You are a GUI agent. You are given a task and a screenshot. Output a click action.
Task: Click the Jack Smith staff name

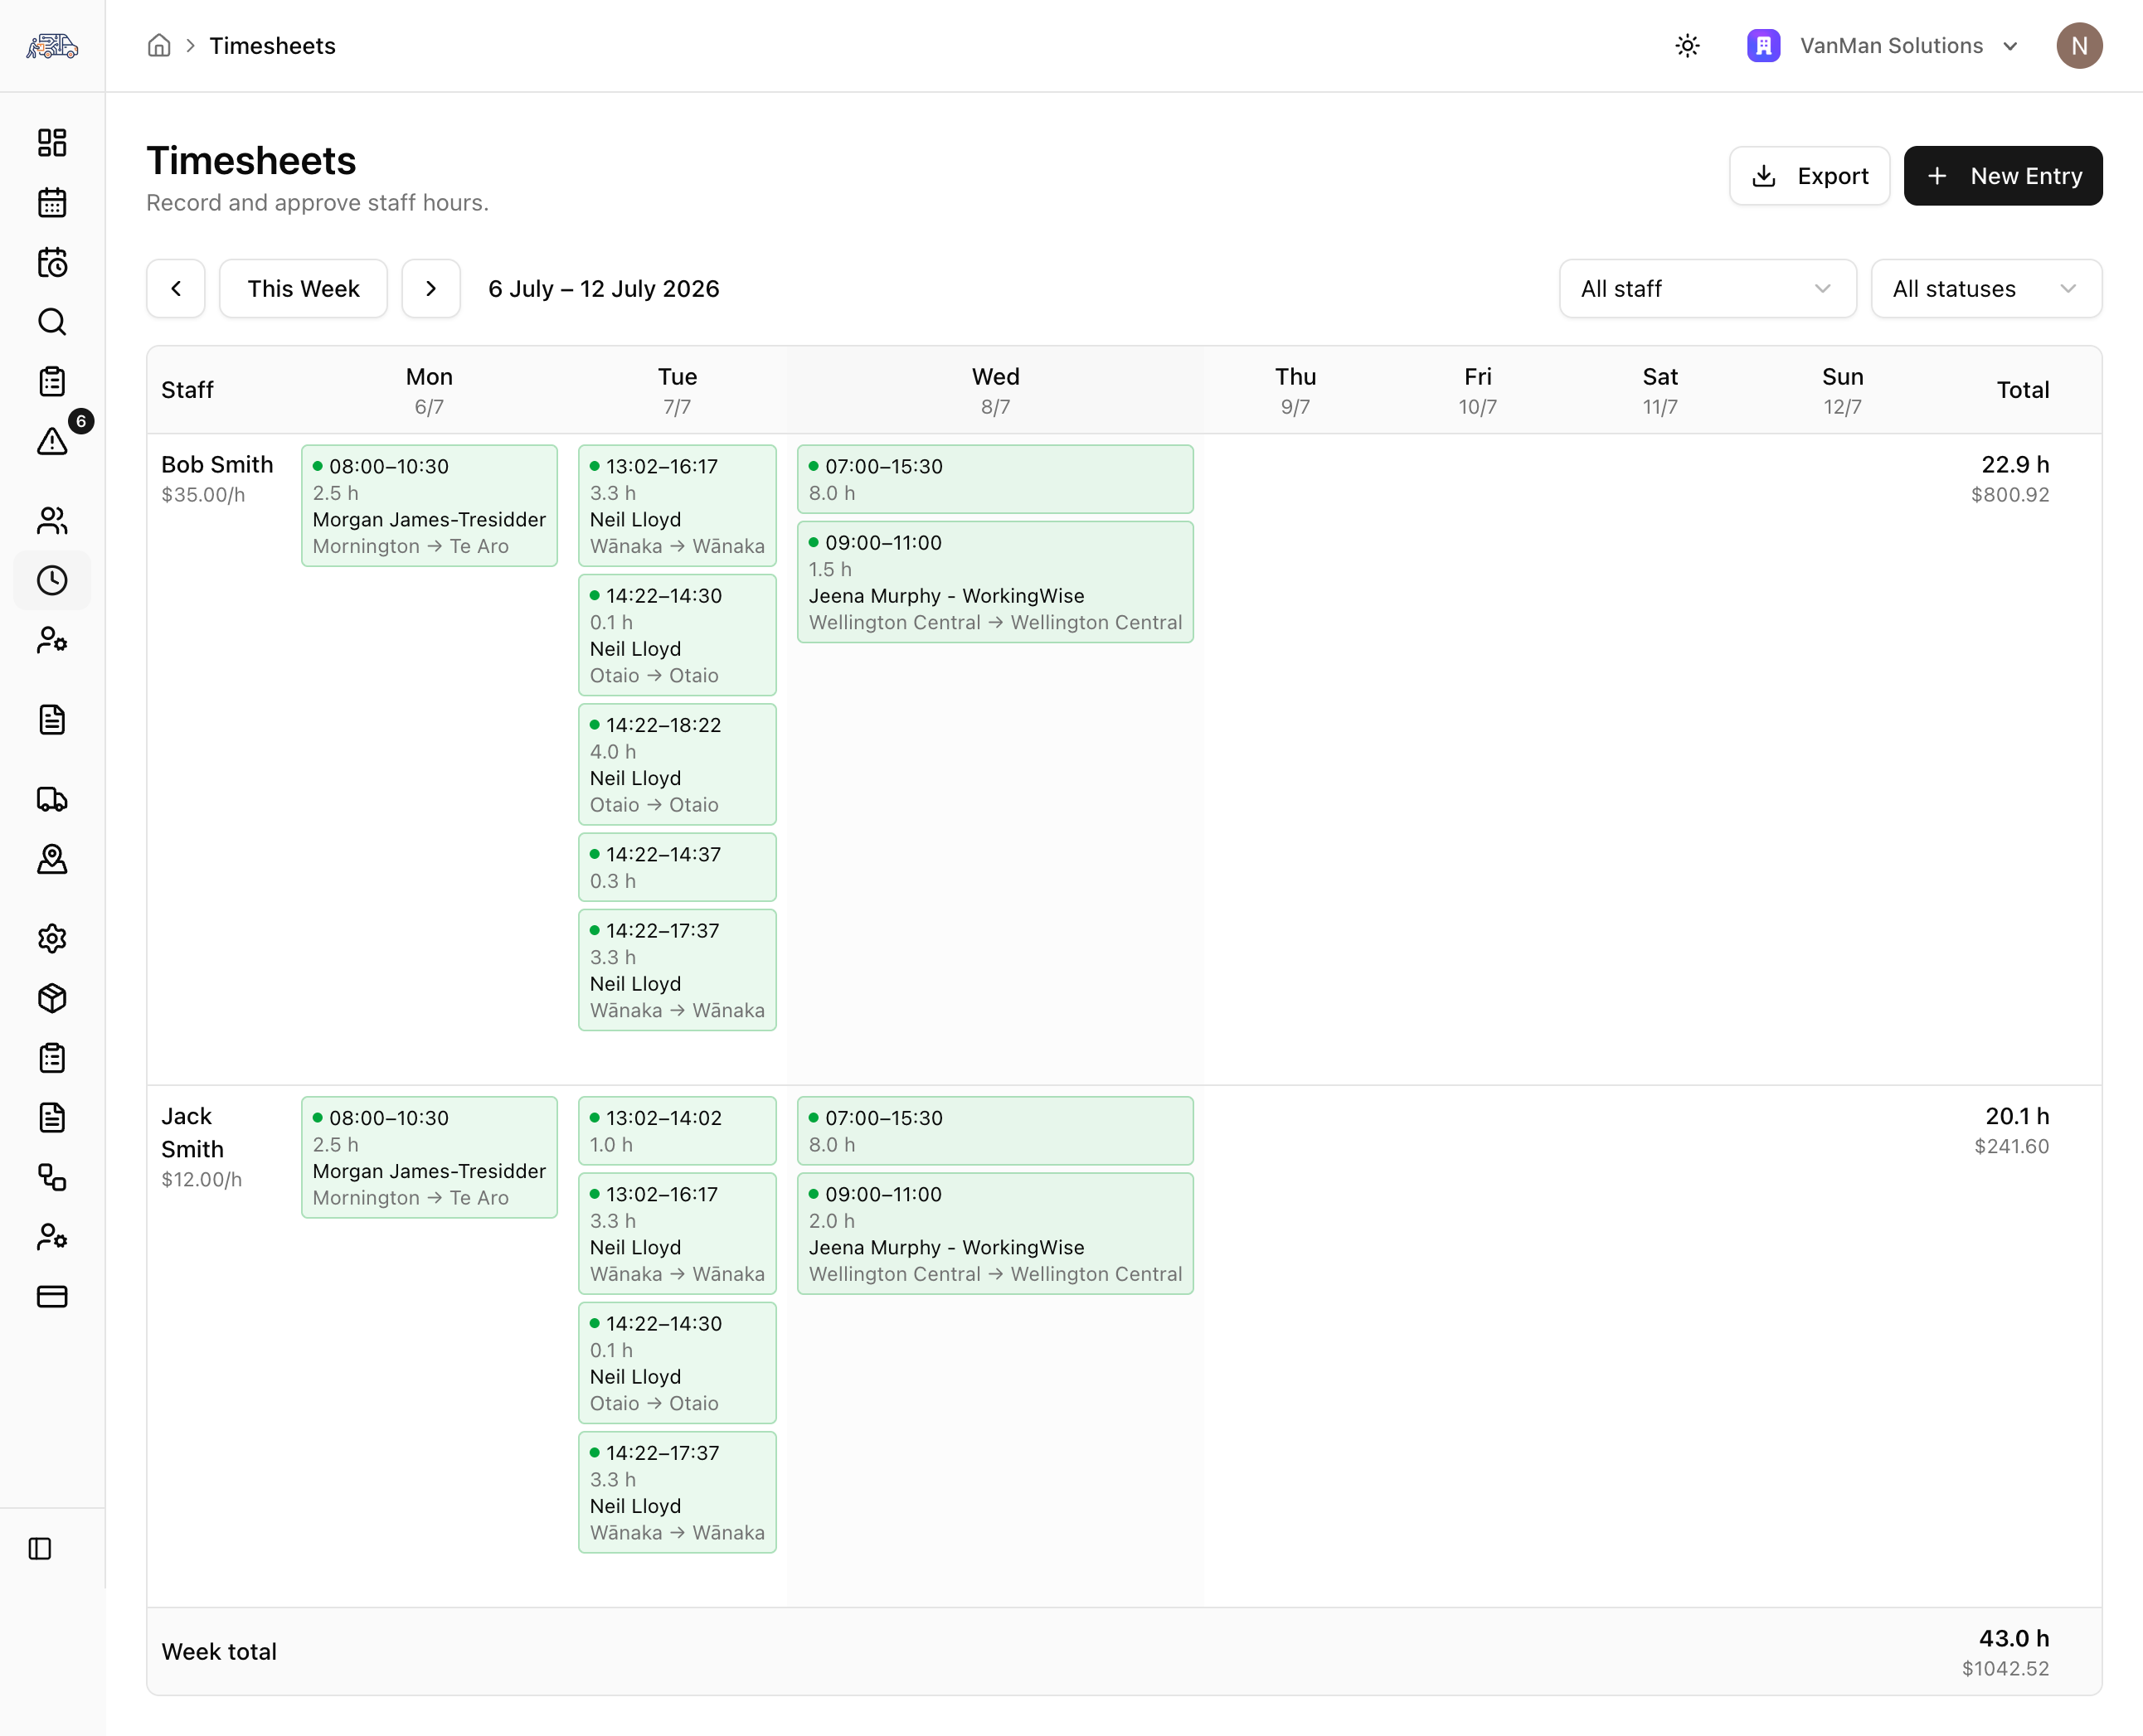(x=193, y=1133)
